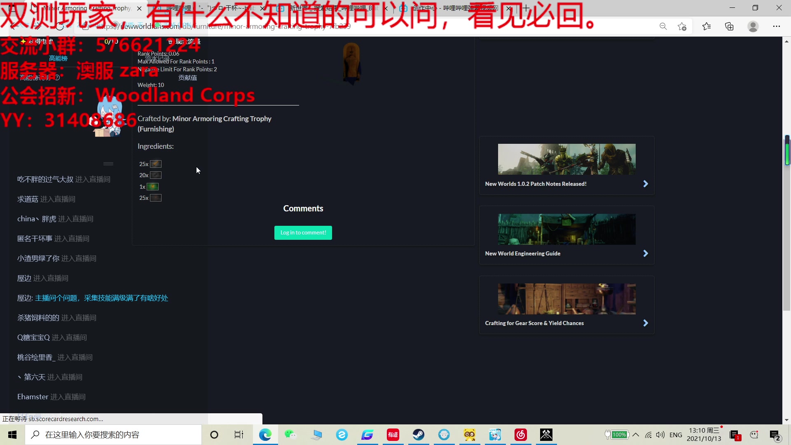Open the blue-purple swoosh taskbar app

(367, 435)
